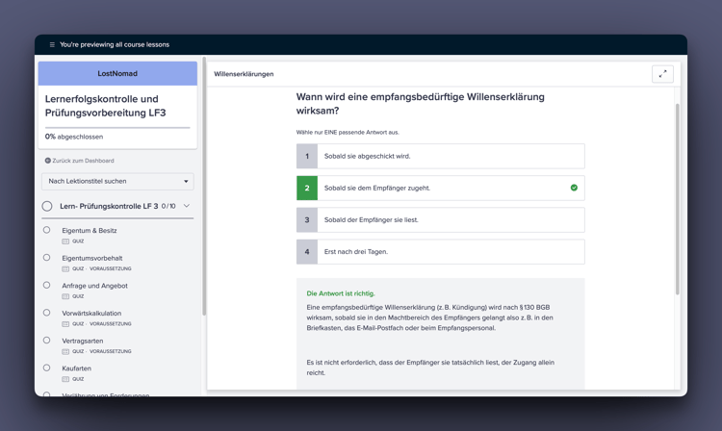
Task: Click the question heading Wann wird eine empfangsbedürftige
Action: point(421,104)
